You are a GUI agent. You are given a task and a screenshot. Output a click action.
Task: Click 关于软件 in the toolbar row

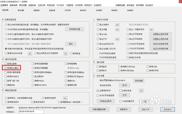[x=68, y=10]
